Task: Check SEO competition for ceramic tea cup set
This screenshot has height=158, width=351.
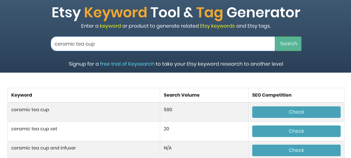Action: 296,131
